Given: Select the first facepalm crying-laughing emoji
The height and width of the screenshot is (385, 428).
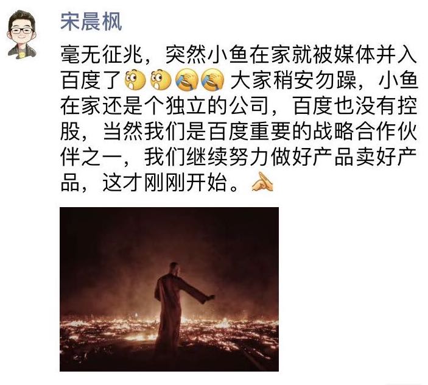Looking at the screenshot, I should point(187,80).
